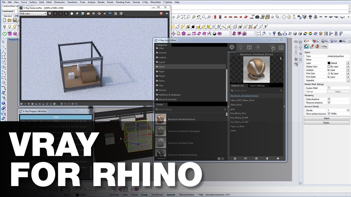
Task: Click Hyperlink ellipsis button
Action: (348, 80)
